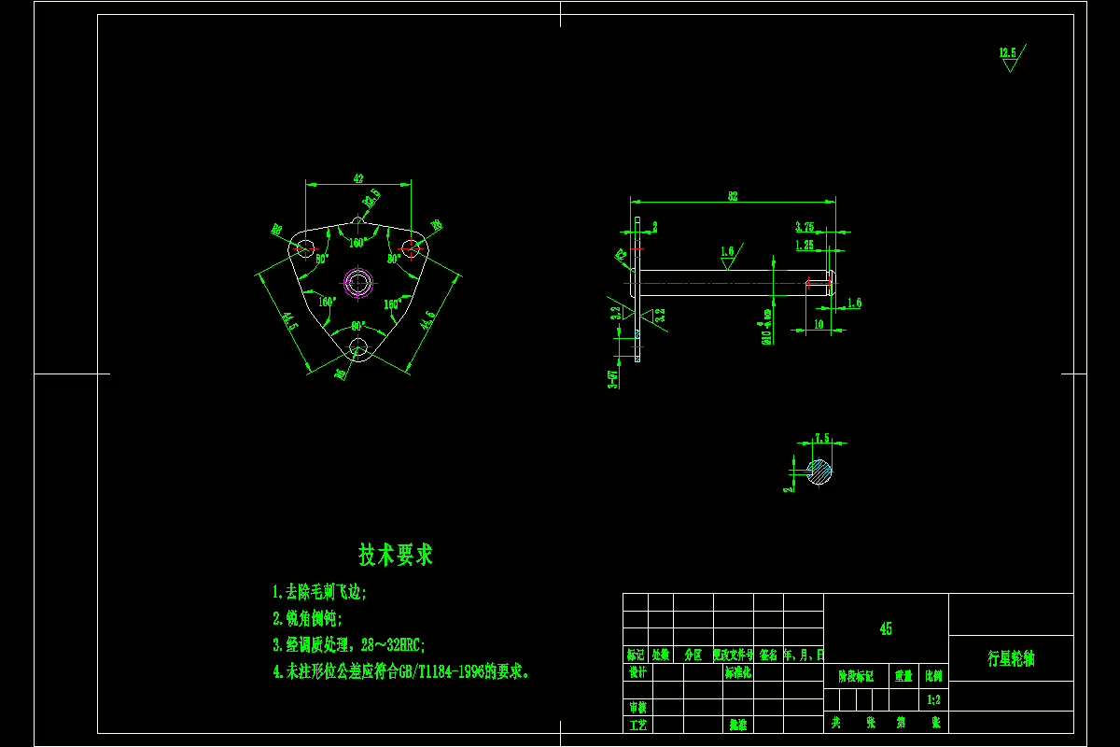Screen dimensions: 1120x747
Task: Click the 工艺 cell in title block
Action: tap(637, 725)
